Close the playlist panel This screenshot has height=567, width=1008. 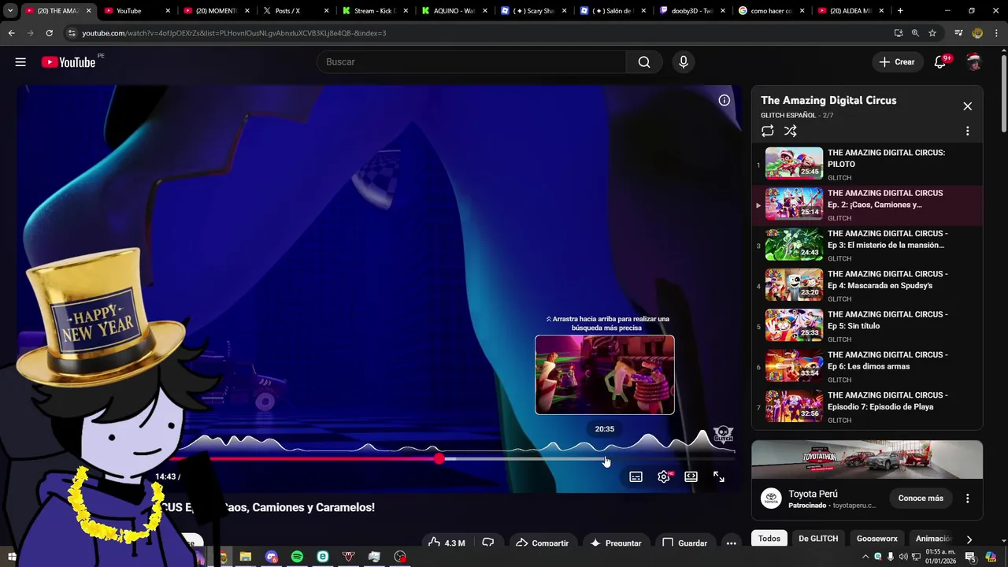pyautogui.click(x=968, y=106)
